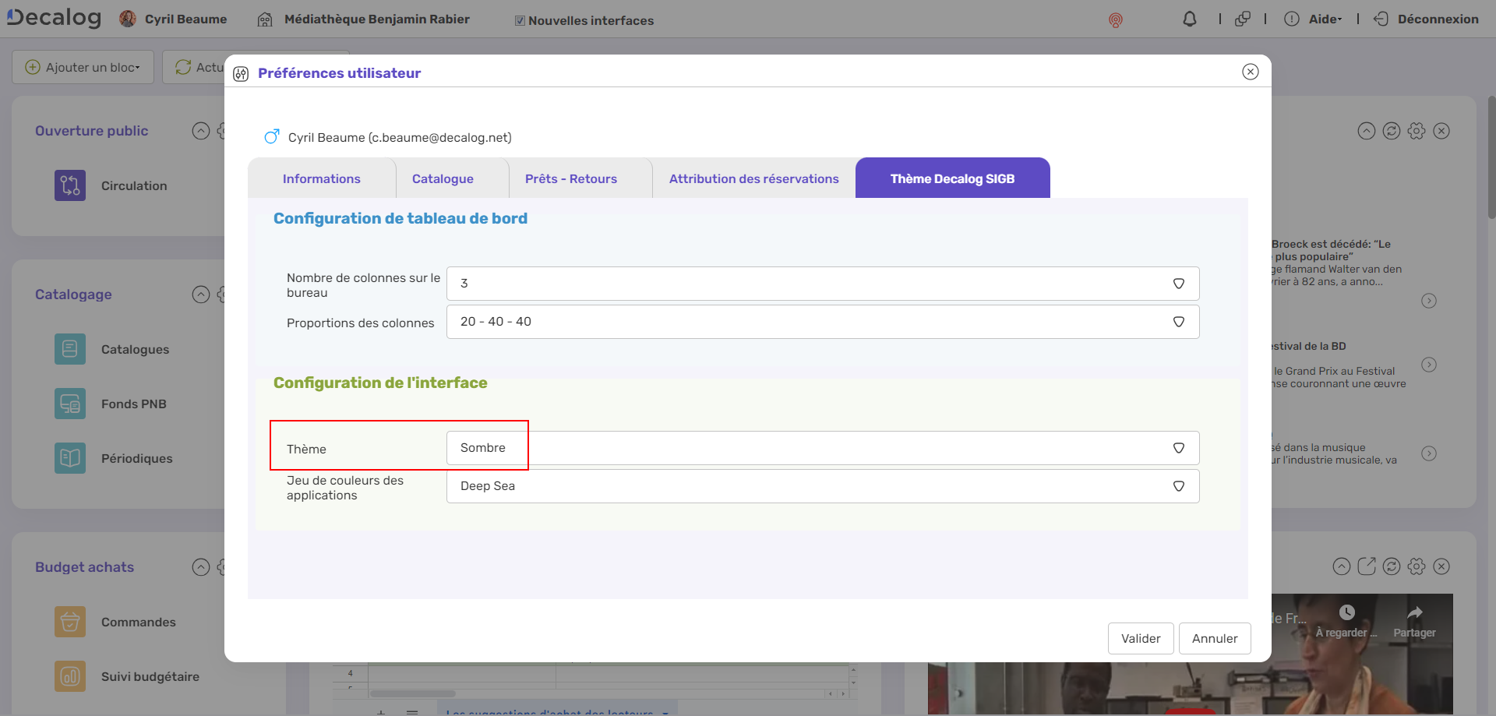
Task: Switch to the Informations tab
Action: tap(322, 178)
